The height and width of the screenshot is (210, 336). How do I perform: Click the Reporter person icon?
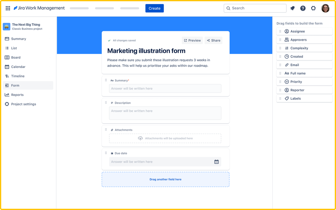[x=287, y=90]
